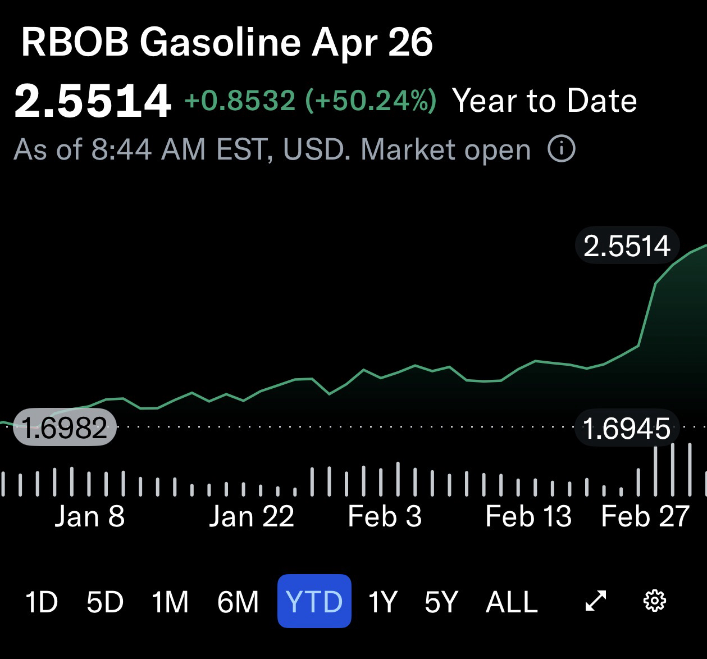
Task: Switch to the 5D time range
Action: pos(105,602)
